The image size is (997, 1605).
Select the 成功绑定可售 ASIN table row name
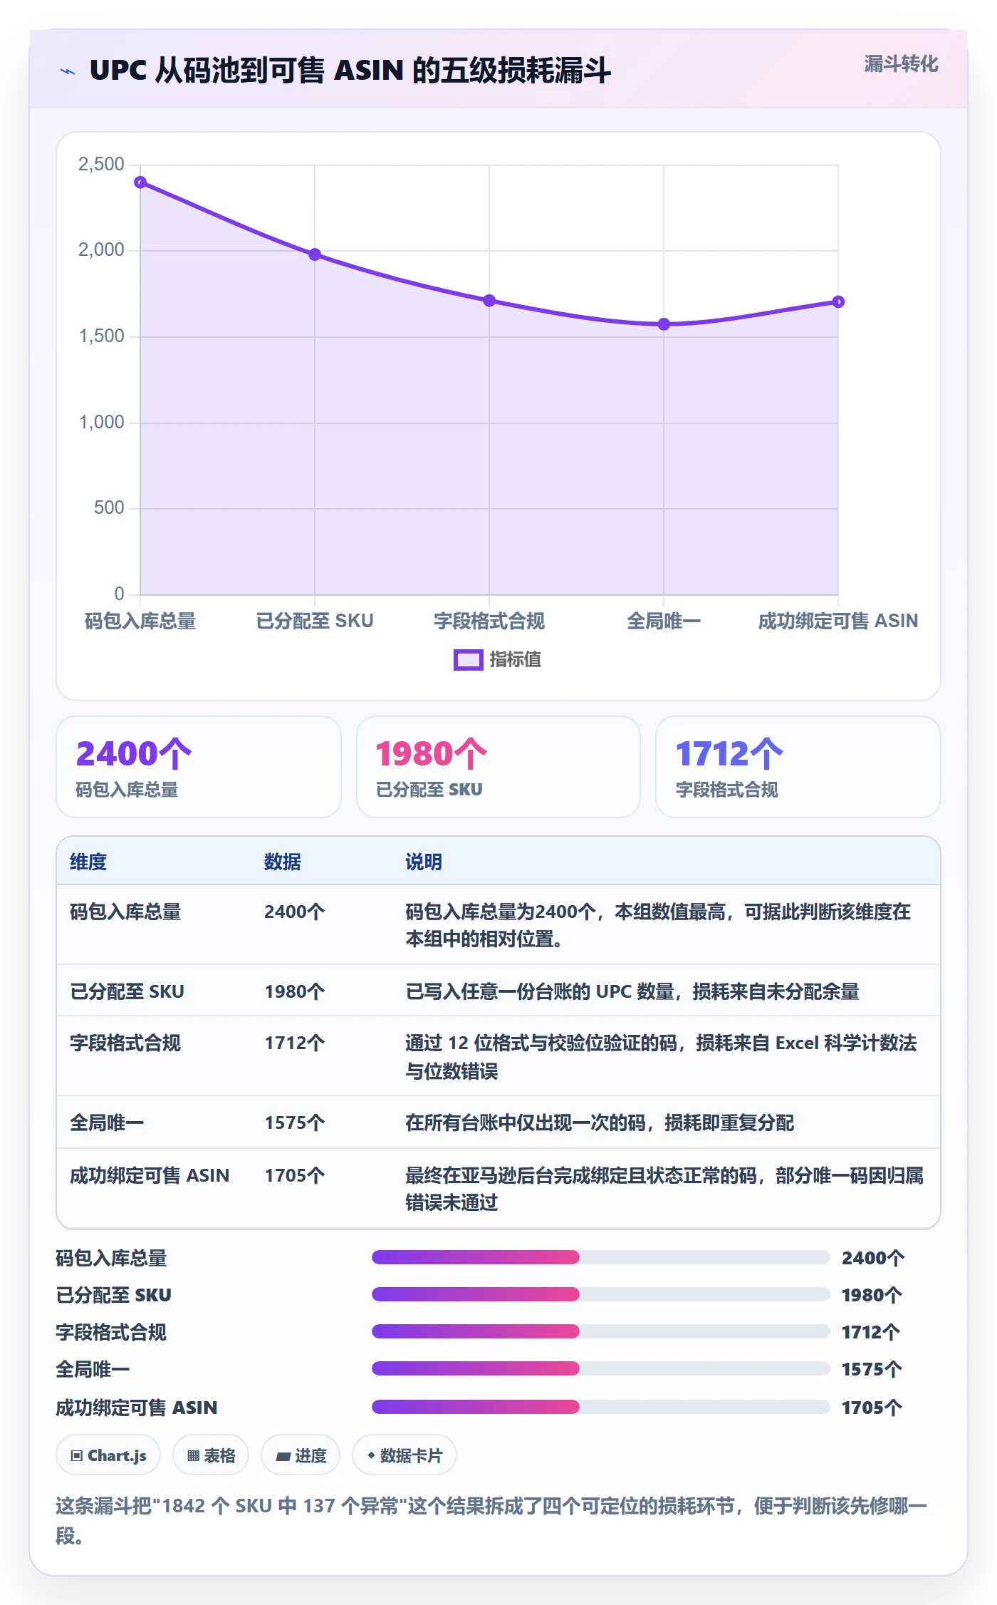[150, 1175]
